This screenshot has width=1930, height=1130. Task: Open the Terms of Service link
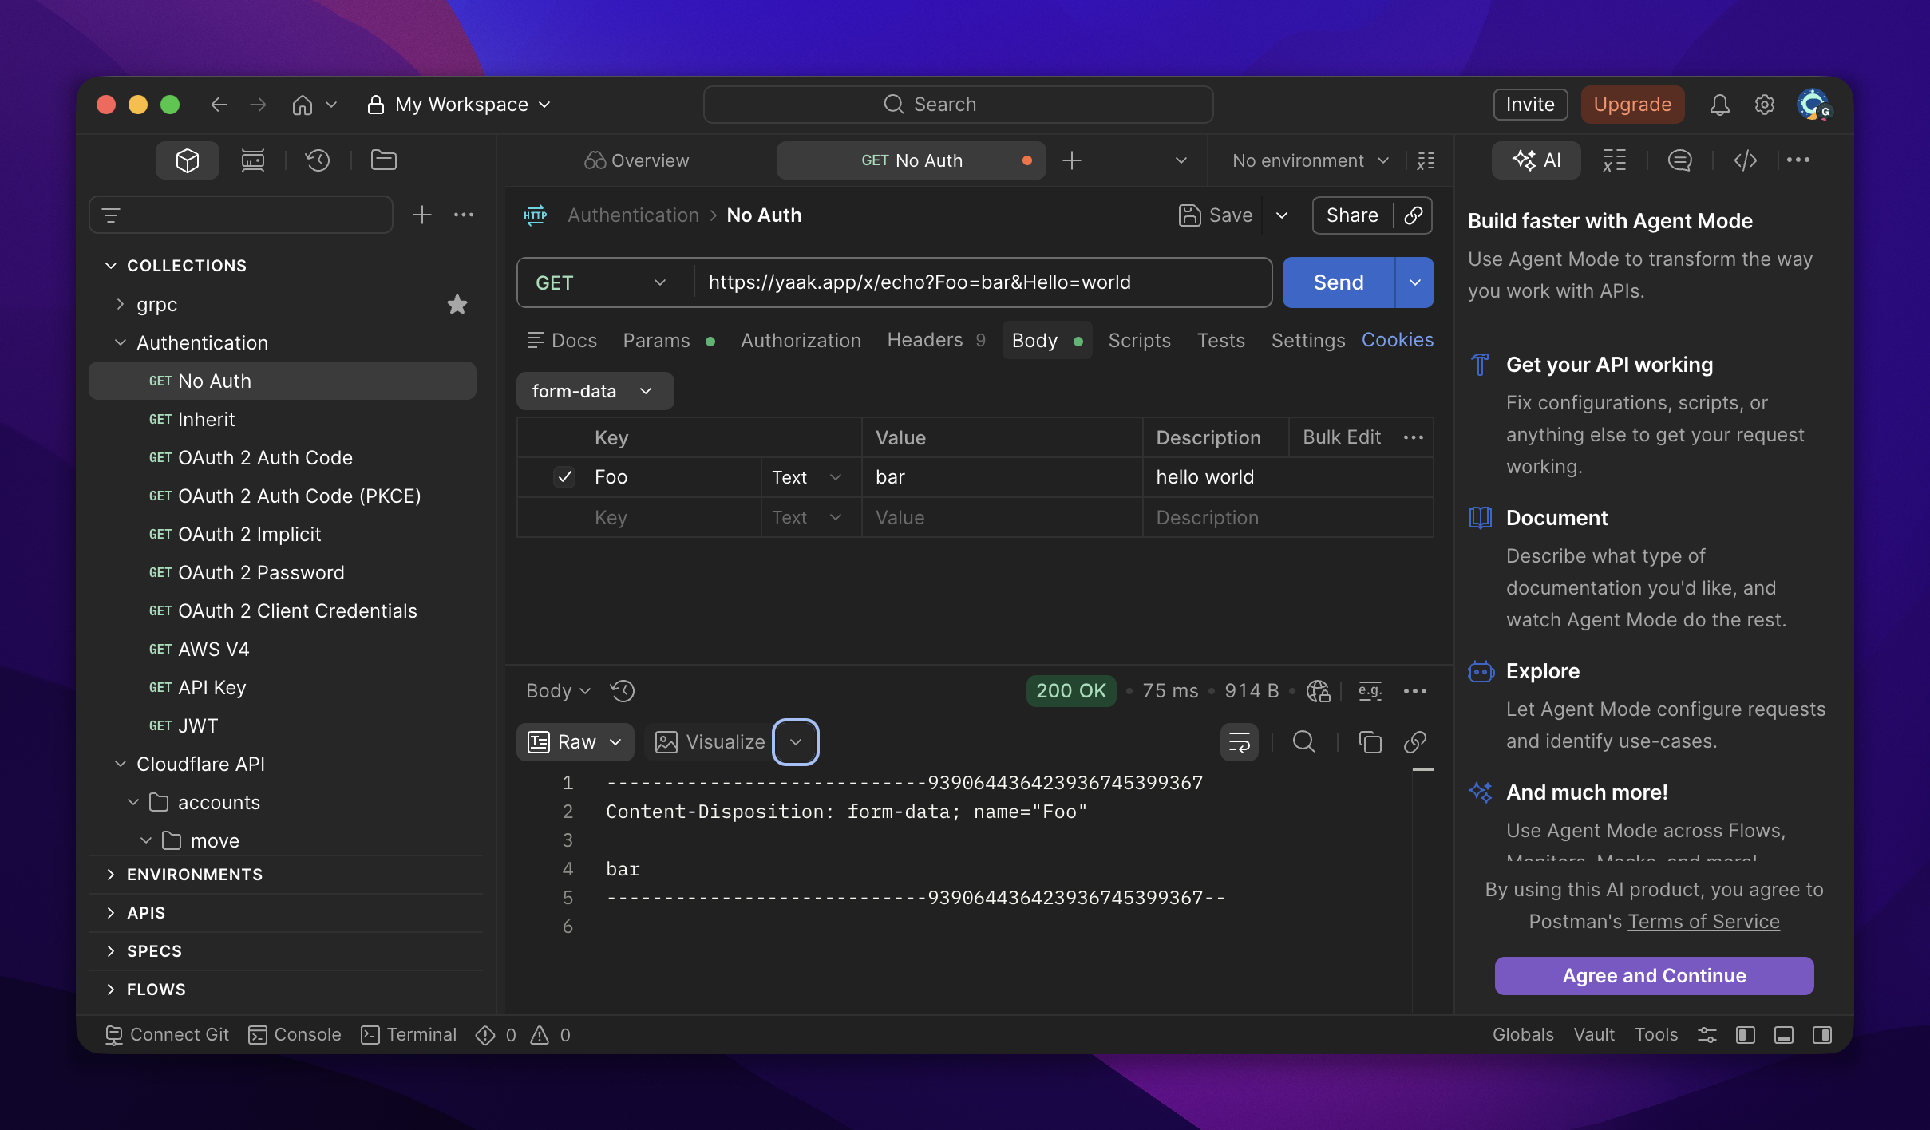1703,922
